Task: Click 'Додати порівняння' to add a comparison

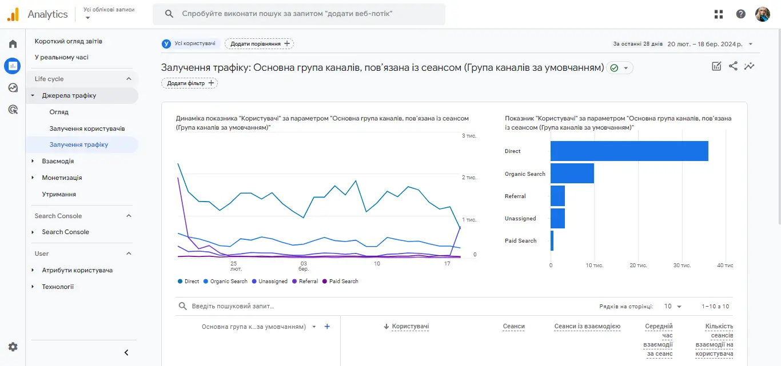Action: click(x=258, y=43)
